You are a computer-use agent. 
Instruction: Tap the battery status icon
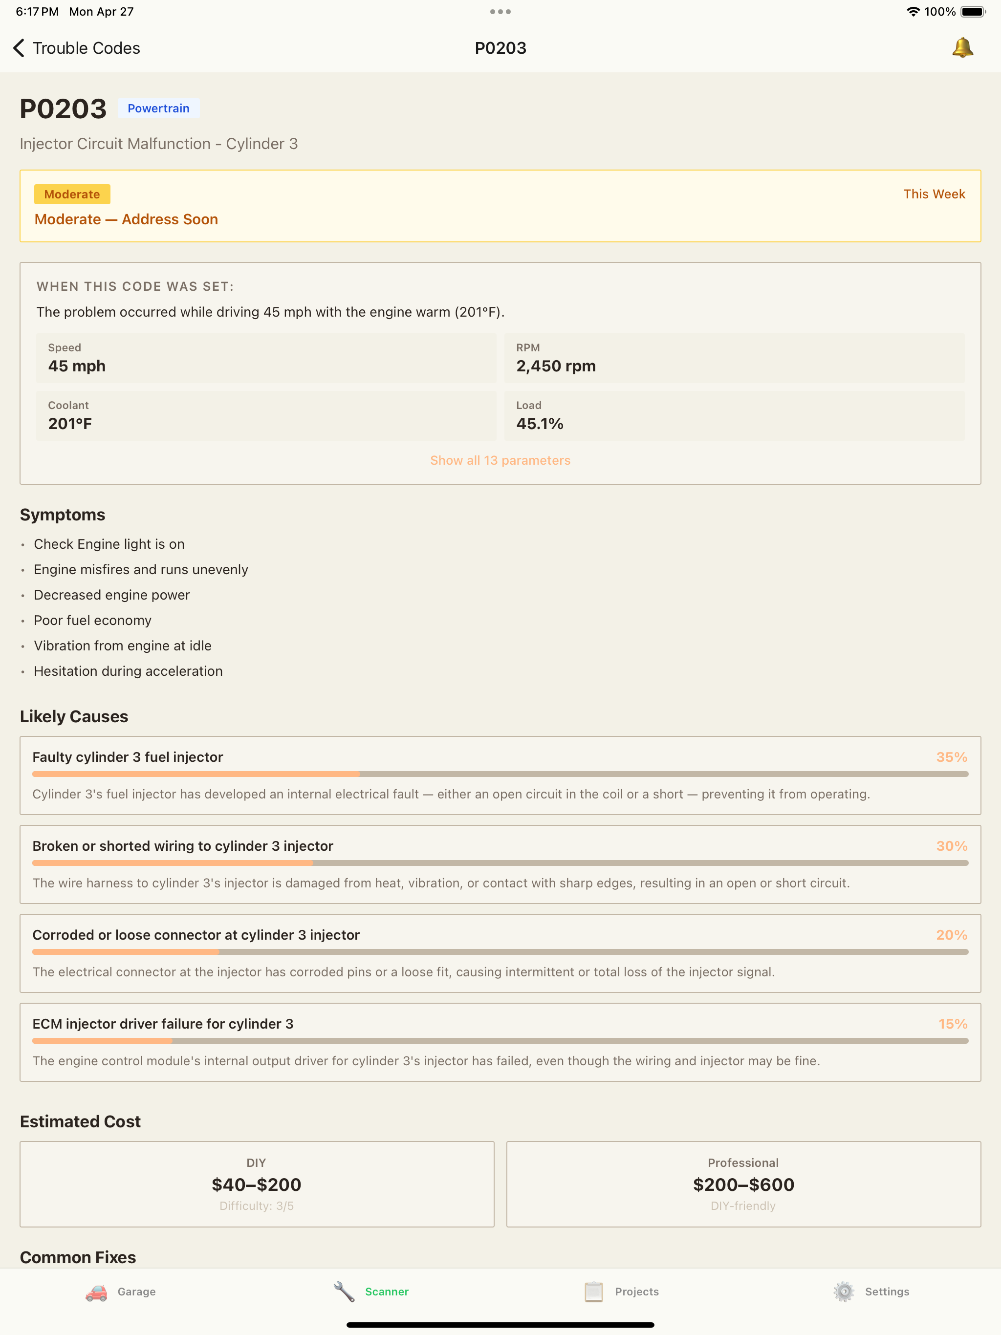pos(973,11)
